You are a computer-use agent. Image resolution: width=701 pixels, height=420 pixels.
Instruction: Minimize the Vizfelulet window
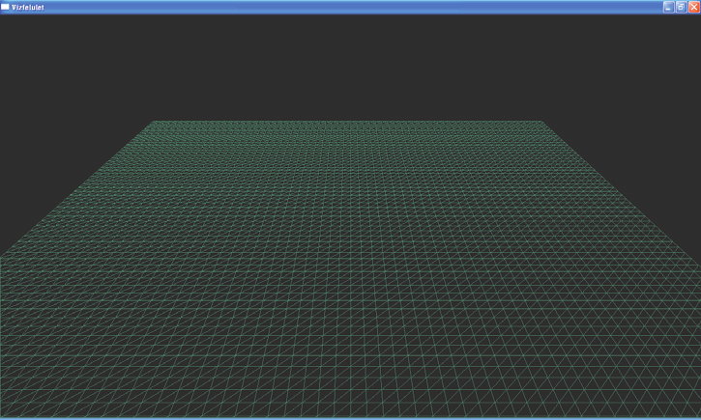pos(668,7)
